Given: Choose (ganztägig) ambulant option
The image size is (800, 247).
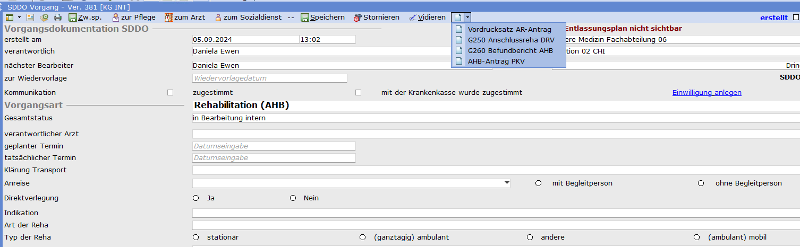Looking at the screenshot, I should click(x=363, y=237).
